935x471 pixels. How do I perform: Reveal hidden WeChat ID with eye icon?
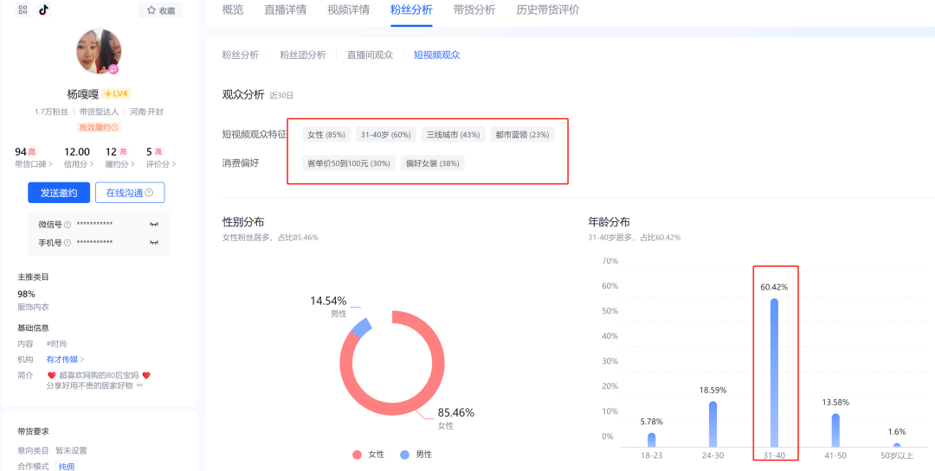coord(154,225)
